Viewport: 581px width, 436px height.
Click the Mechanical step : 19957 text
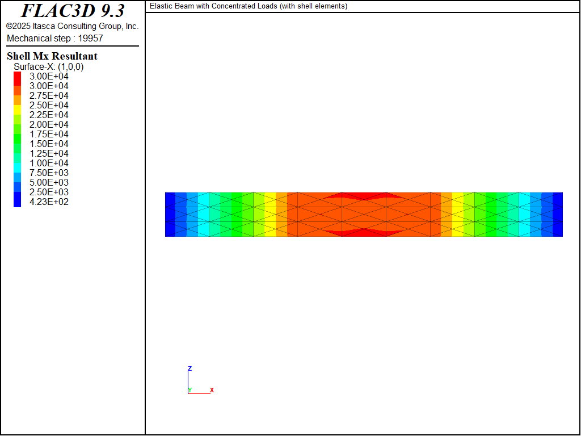(x=55, y=38)
